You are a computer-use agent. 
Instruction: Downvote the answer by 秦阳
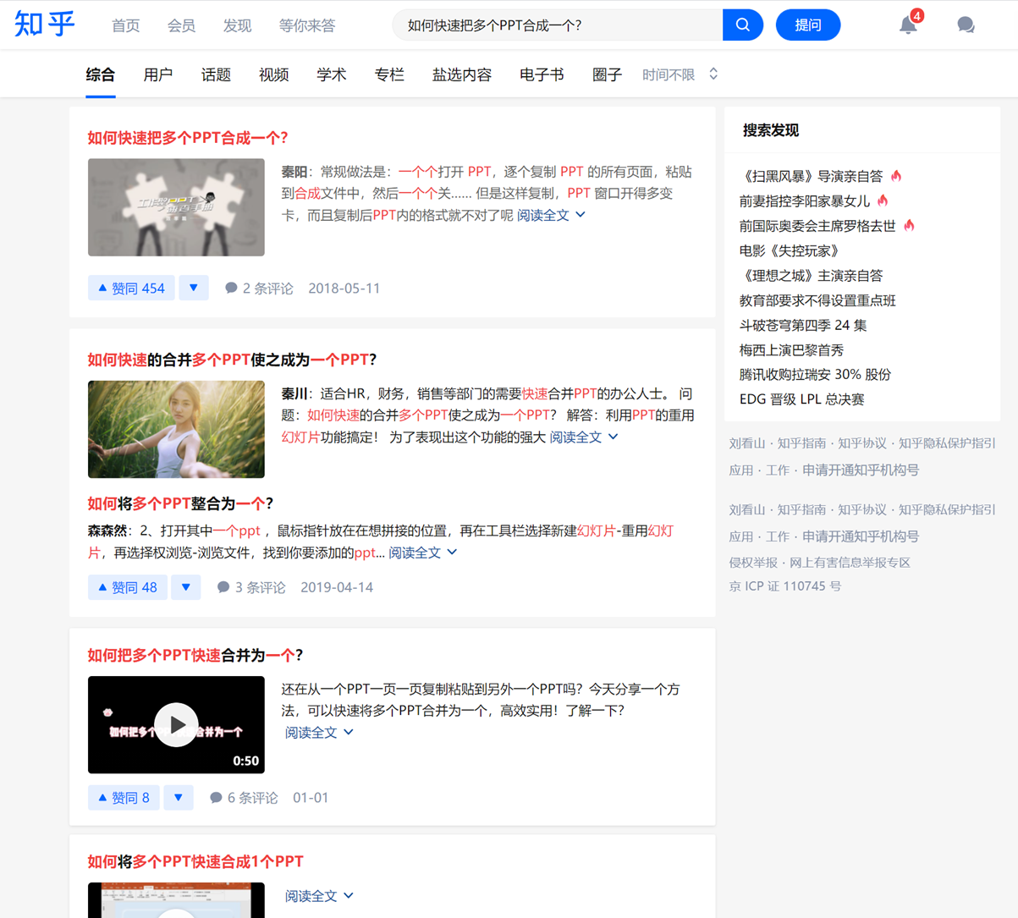(194, 288)
